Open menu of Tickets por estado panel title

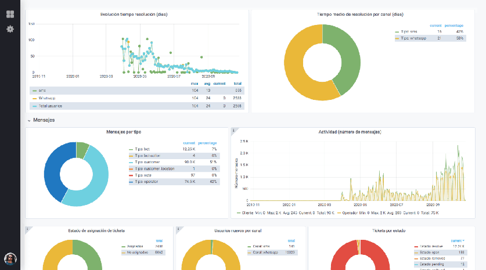point(388,231)
